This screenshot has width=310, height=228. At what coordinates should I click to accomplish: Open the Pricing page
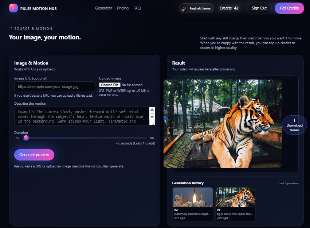click(123, 8)
